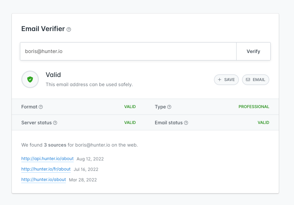Click the Format help question-mark icon

tap(41, 107)
